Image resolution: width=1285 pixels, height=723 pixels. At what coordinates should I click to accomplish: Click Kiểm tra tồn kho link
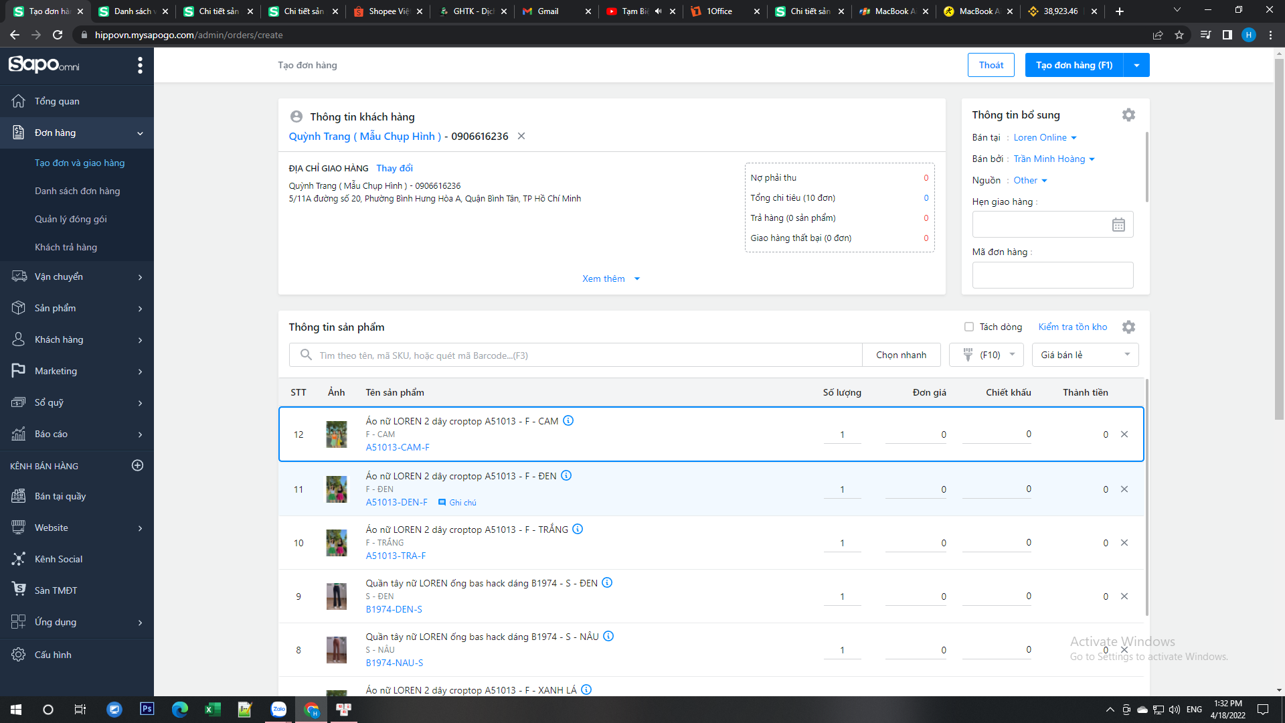(x=1072, y=327)
